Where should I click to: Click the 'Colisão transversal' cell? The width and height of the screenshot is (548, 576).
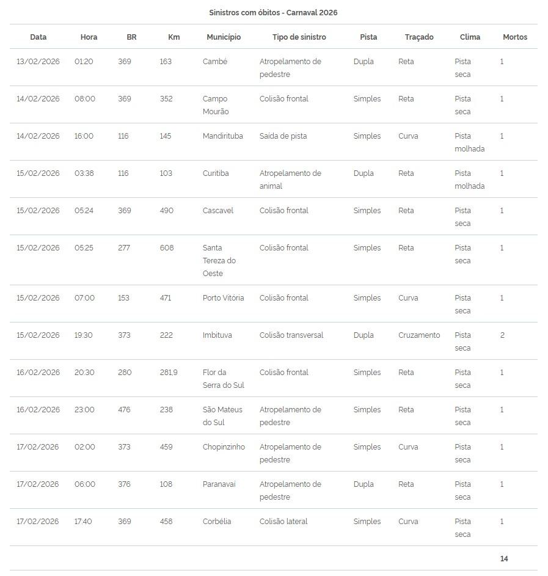click(291, 335)
